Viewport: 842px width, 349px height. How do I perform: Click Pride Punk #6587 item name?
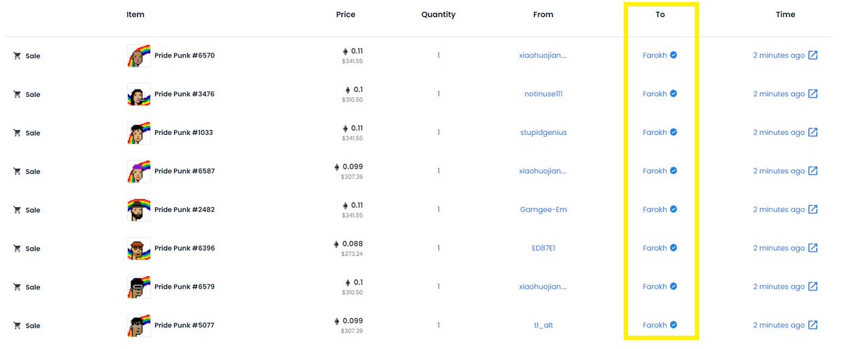point(185,171)
